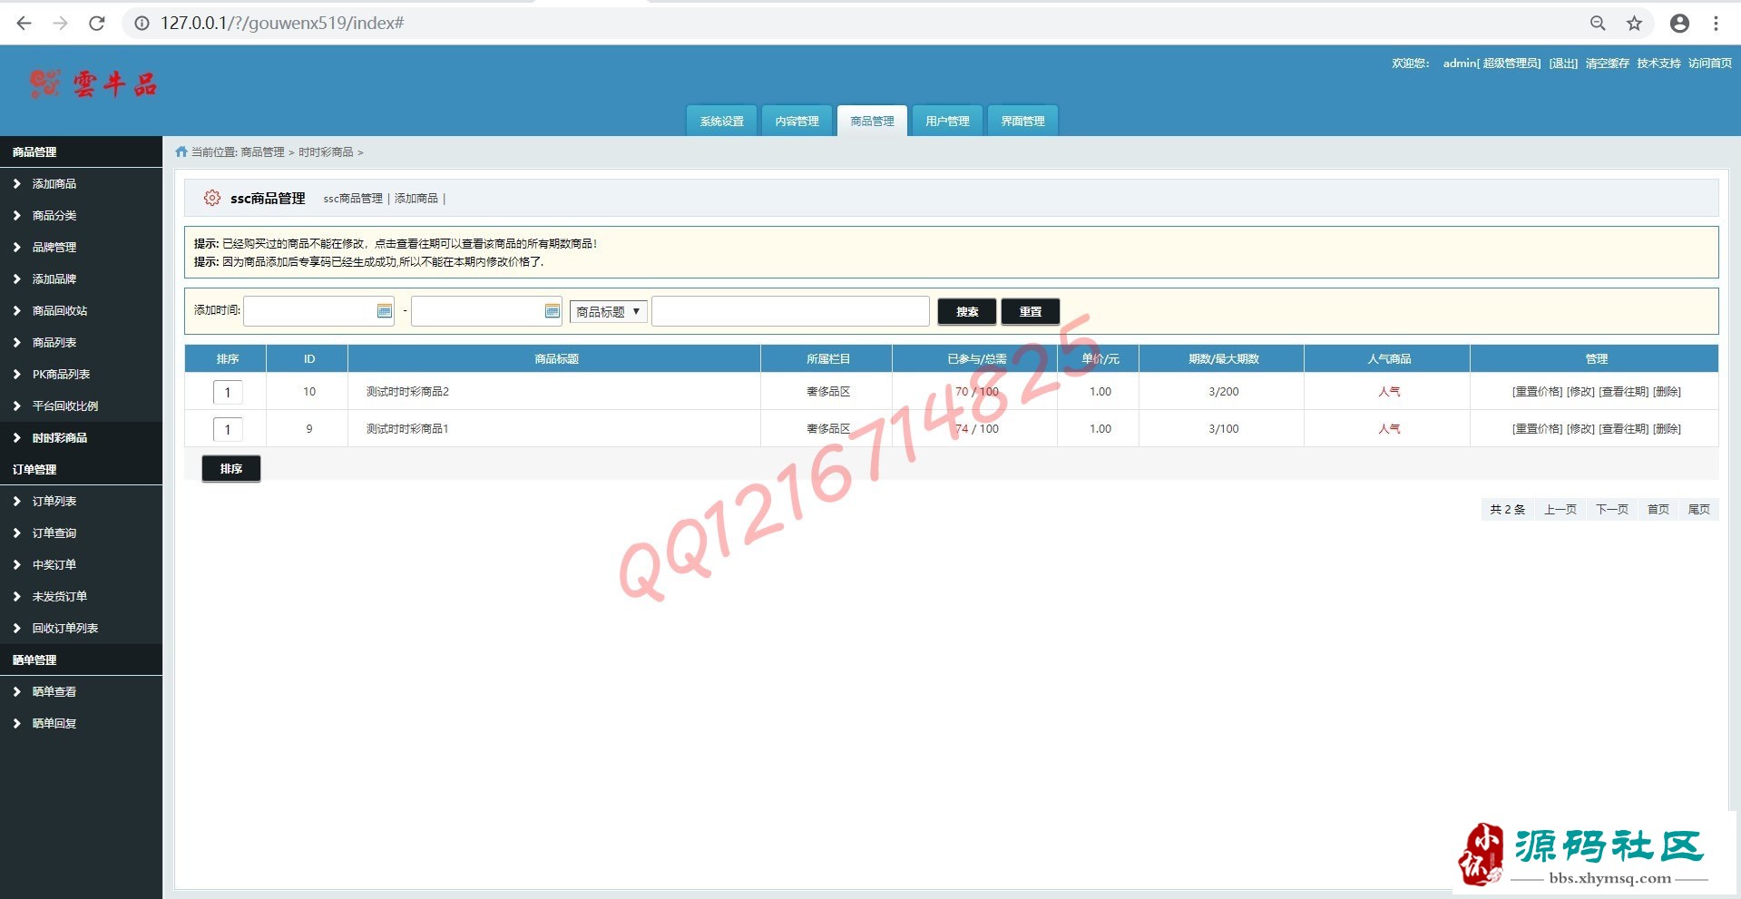Click the 雲牛品 logo
Viewport: 1741px width, 899px height.
93,84
